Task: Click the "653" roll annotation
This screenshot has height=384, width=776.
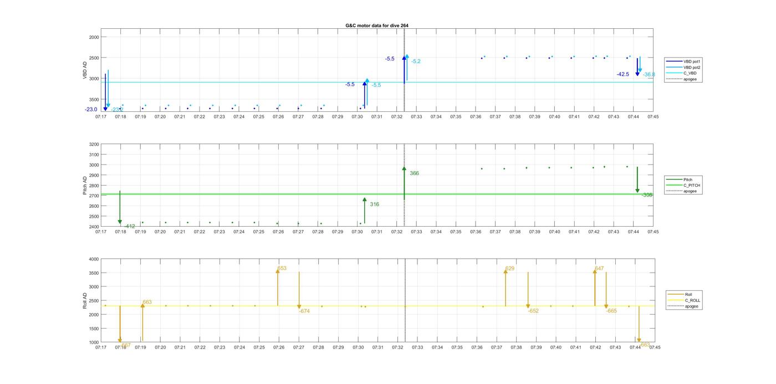Action: click(x=282, y=268)
